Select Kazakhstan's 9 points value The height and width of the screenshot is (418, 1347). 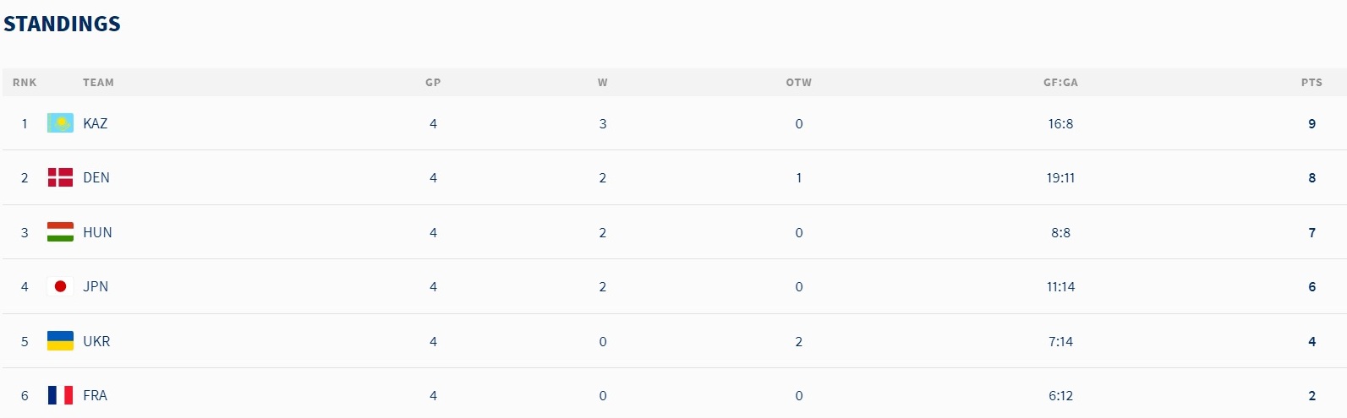coord(1312,123)
